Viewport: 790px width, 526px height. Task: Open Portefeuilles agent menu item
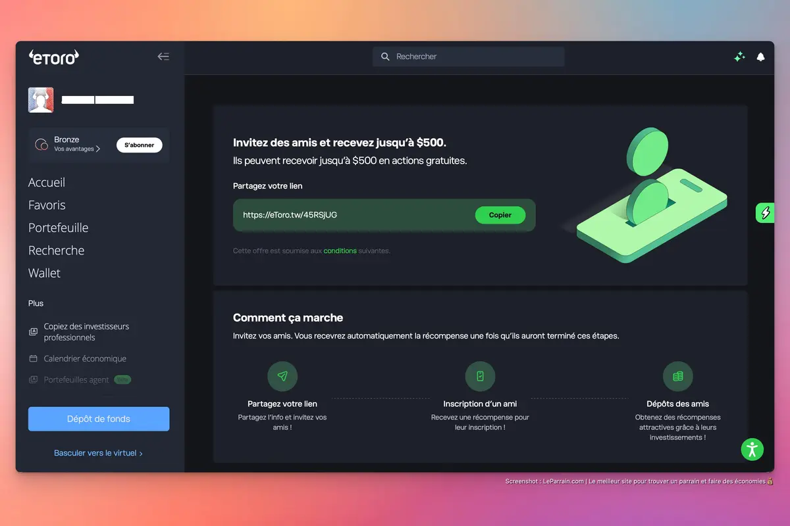[76, 379]
